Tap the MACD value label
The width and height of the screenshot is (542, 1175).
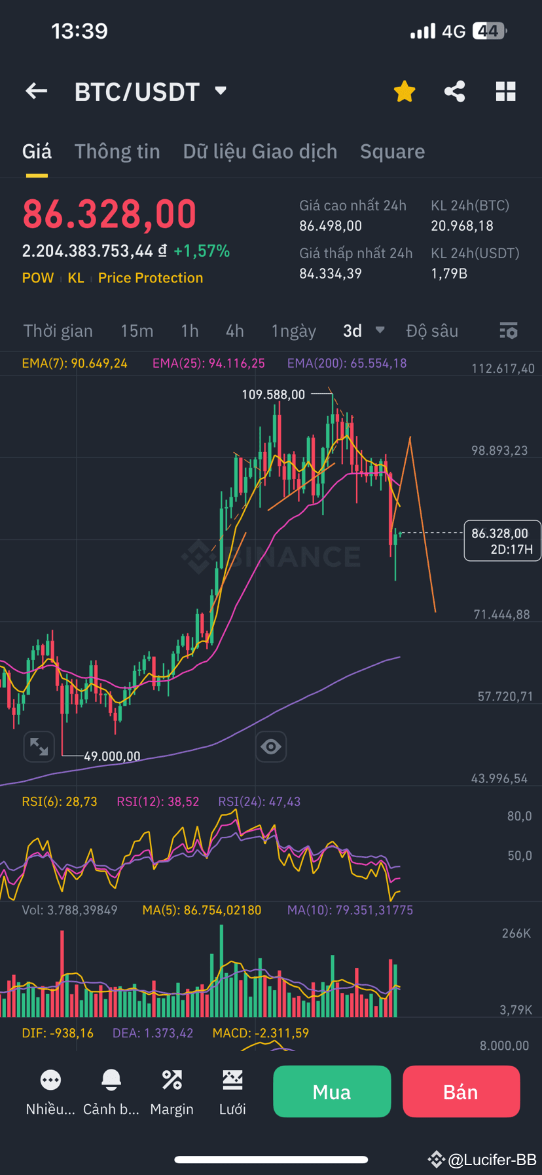[x=261, y=1033]
